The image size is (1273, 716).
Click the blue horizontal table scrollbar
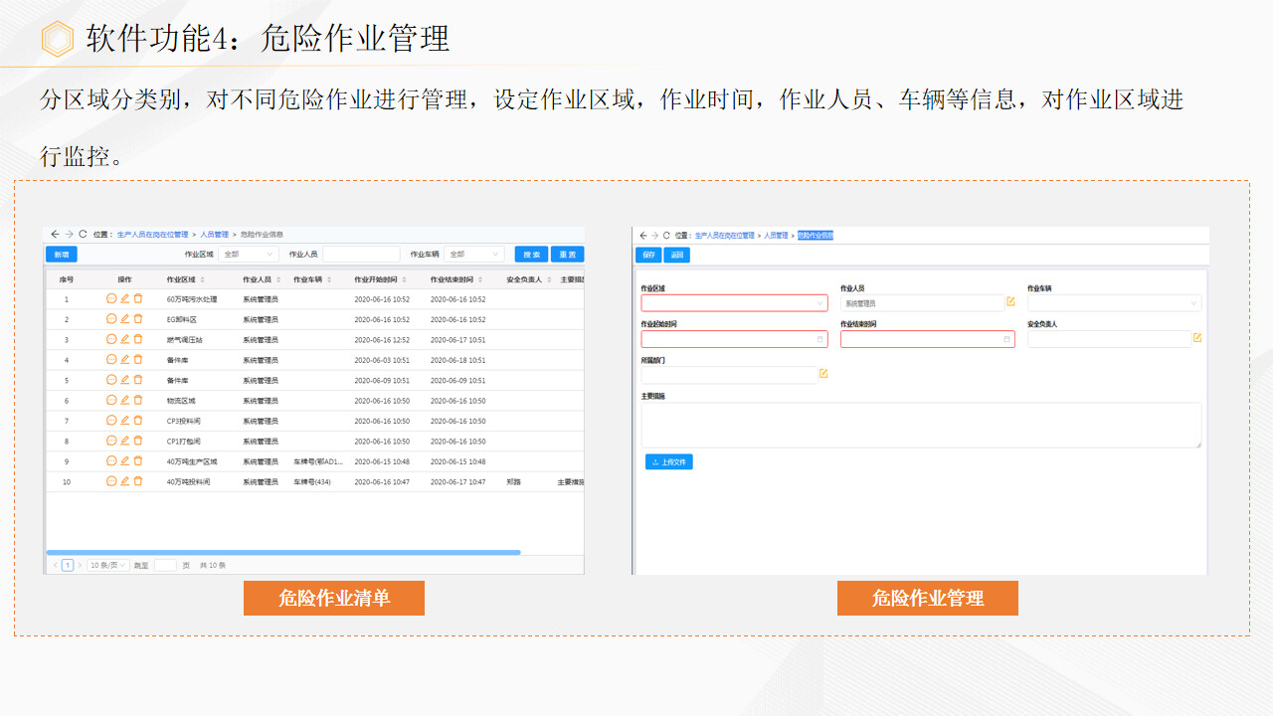(x=282, y=552)
